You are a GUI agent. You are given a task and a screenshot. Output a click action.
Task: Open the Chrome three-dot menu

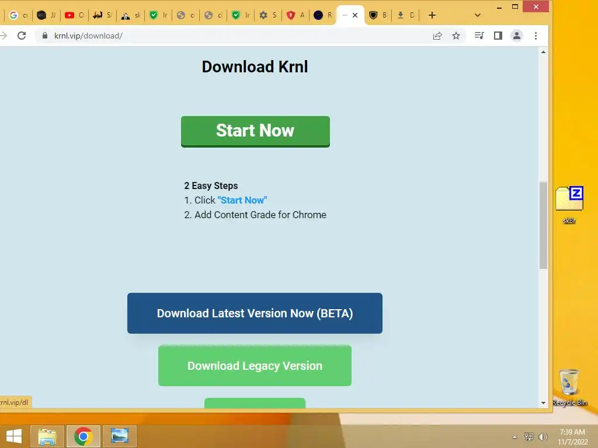point(536,36)
